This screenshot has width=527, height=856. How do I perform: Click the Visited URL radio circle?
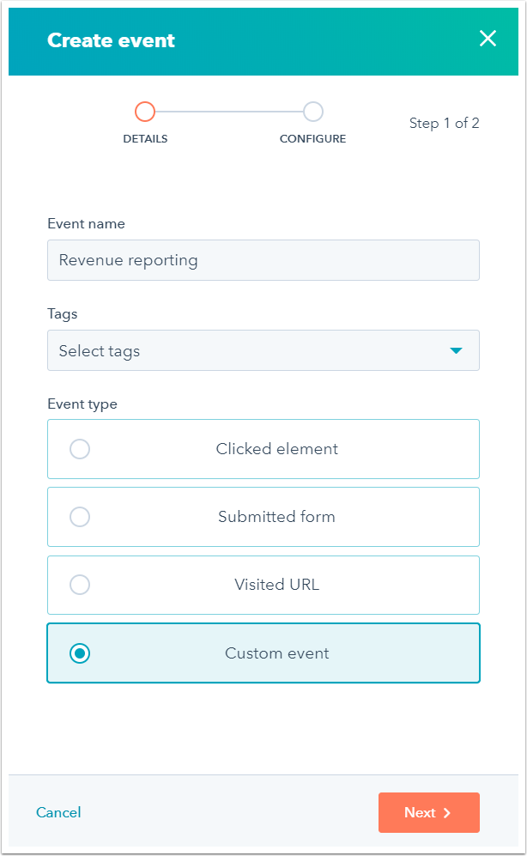pos(80,585)
